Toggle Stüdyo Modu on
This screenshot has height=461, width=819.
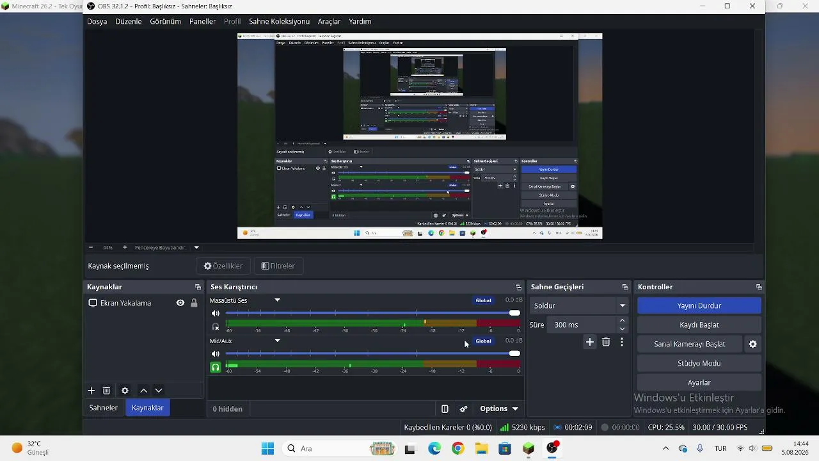pos(699,363)
